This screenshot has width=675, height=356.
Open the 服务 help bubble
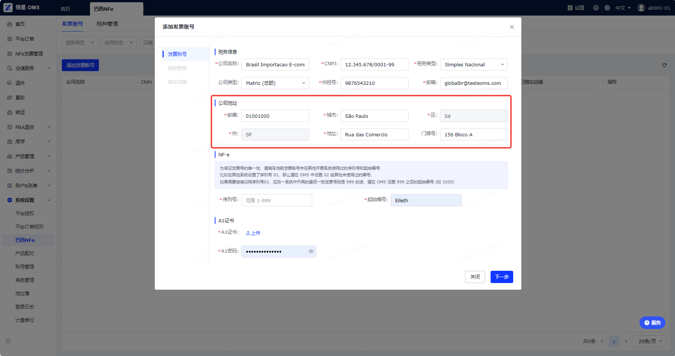click(652, 323)
